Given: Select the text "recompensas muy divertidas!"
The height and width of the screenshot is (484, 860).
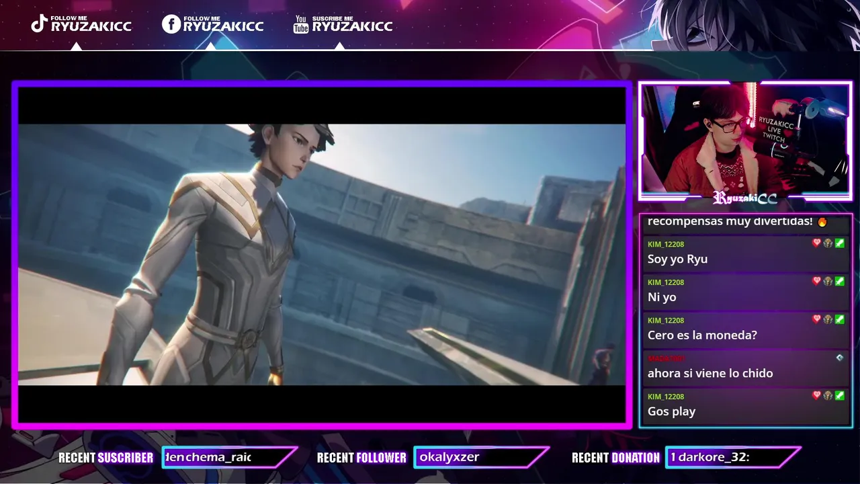Looking at the screenshot, I should click(x=730, y=221).
